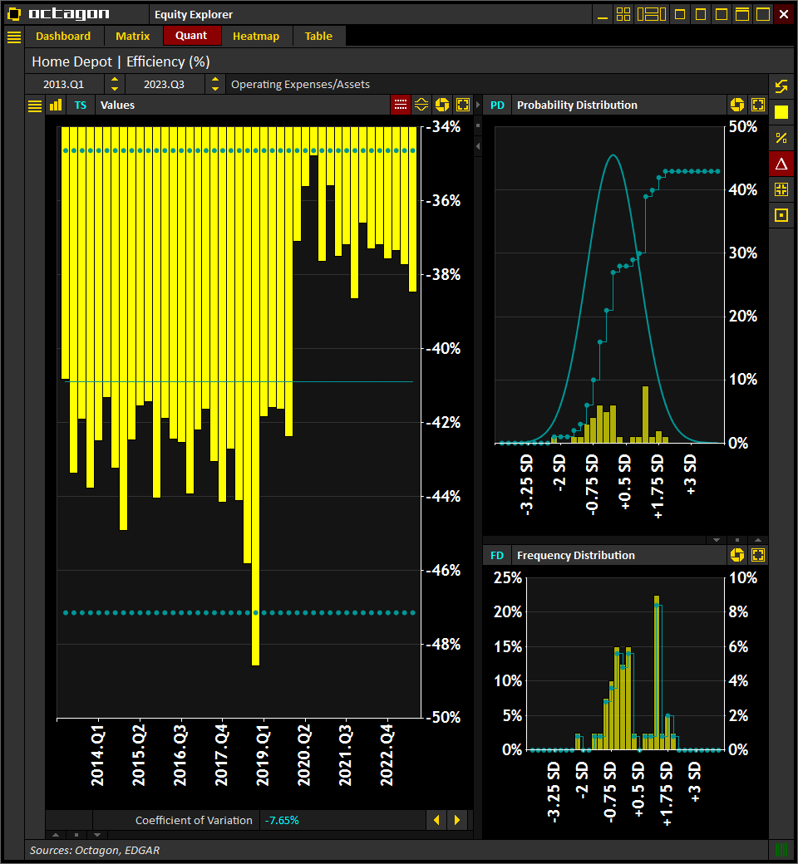
Task: Expand the Values chart to fullscreen
Action: pos(463,105)
